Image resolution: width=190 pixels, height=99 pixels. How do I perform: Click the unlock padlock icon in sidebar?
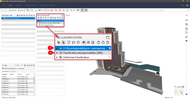187,37
